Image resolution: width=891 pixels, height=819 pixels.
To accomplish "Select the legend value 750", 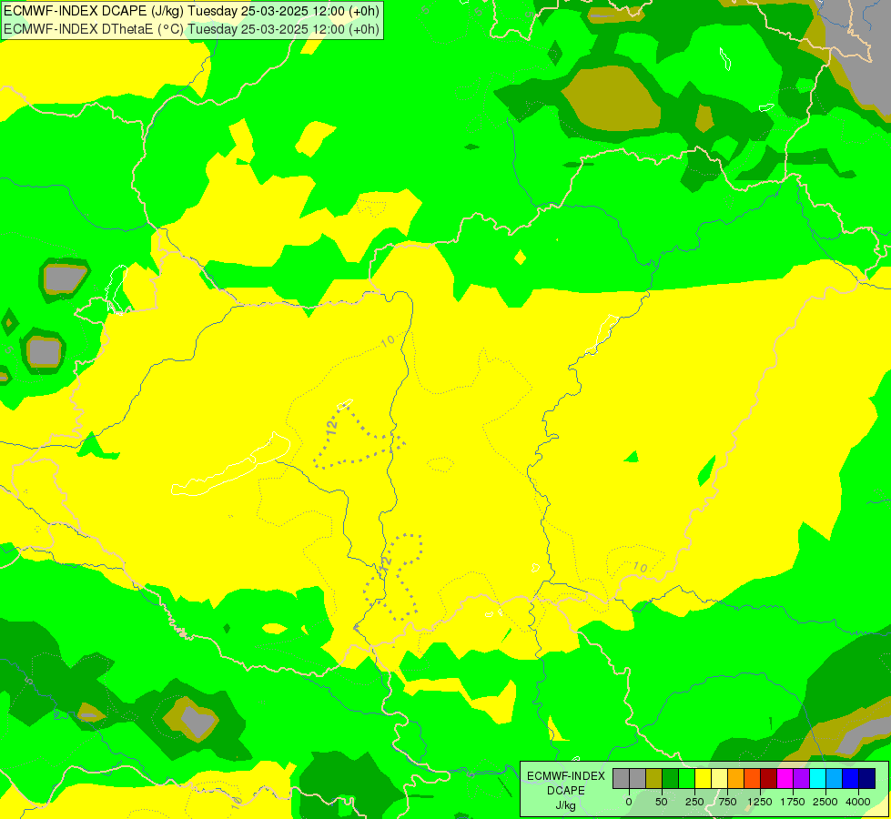I will pyautogui.click(x=727, y=802).
